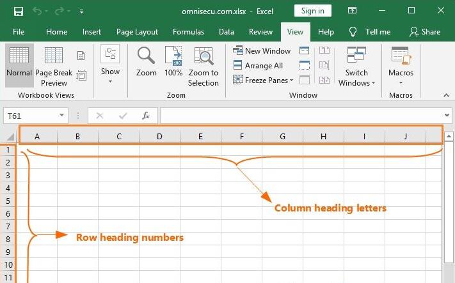Open the Ribbon Display Options icon
455x283 pixels.
tap(352, 11)
